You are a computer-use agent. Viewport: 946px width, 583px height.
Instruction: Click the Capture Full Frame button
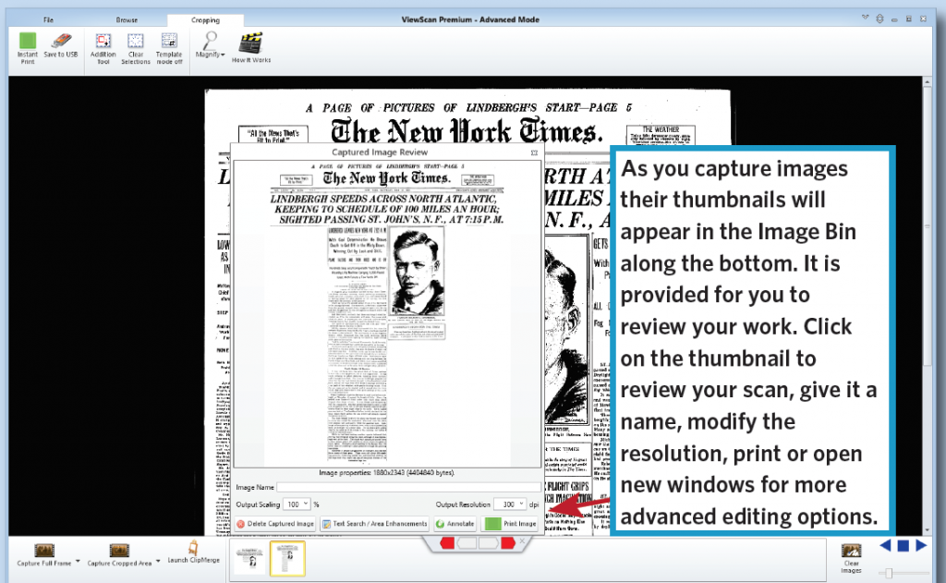pyautogui.click(x=44, y=554)
